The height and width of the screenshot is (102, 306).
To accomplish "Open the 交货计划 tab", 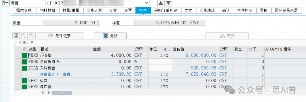I will tap(95, 10).
